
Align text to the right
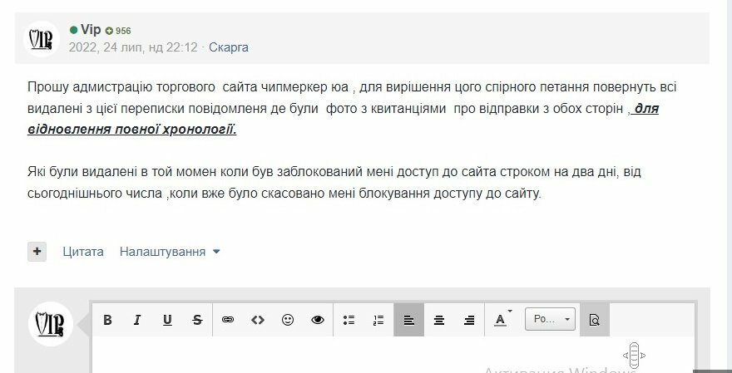(468, 320)
